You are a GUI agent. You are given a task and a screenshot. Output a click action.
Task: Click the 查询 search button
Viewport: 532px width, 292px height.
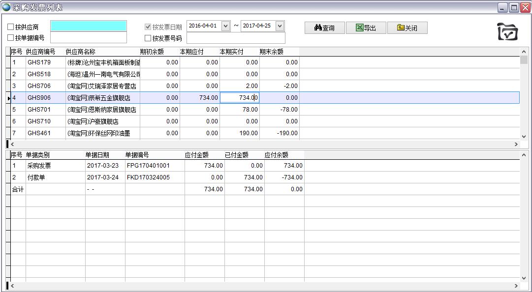tap(324, 28)
